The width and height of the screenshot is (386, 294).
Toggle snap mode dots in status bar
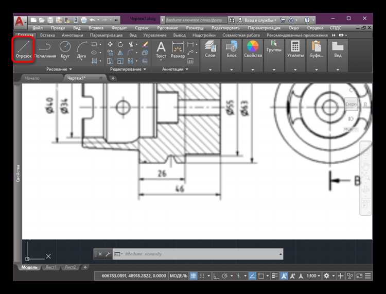tap(202, 276)
